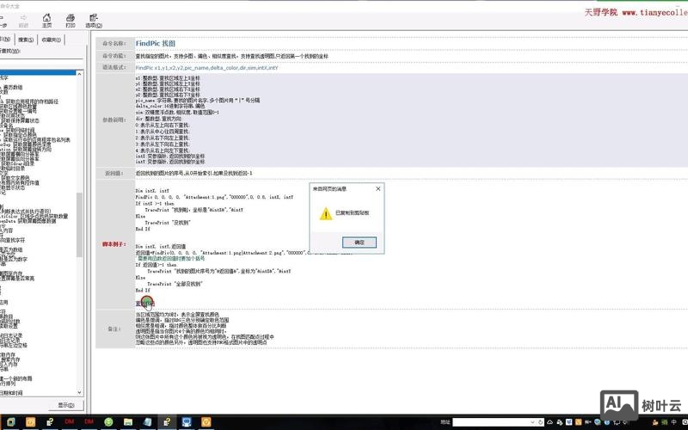
Task: Open the 选项 options toolbar icon
Action: [x=94, y=18]
